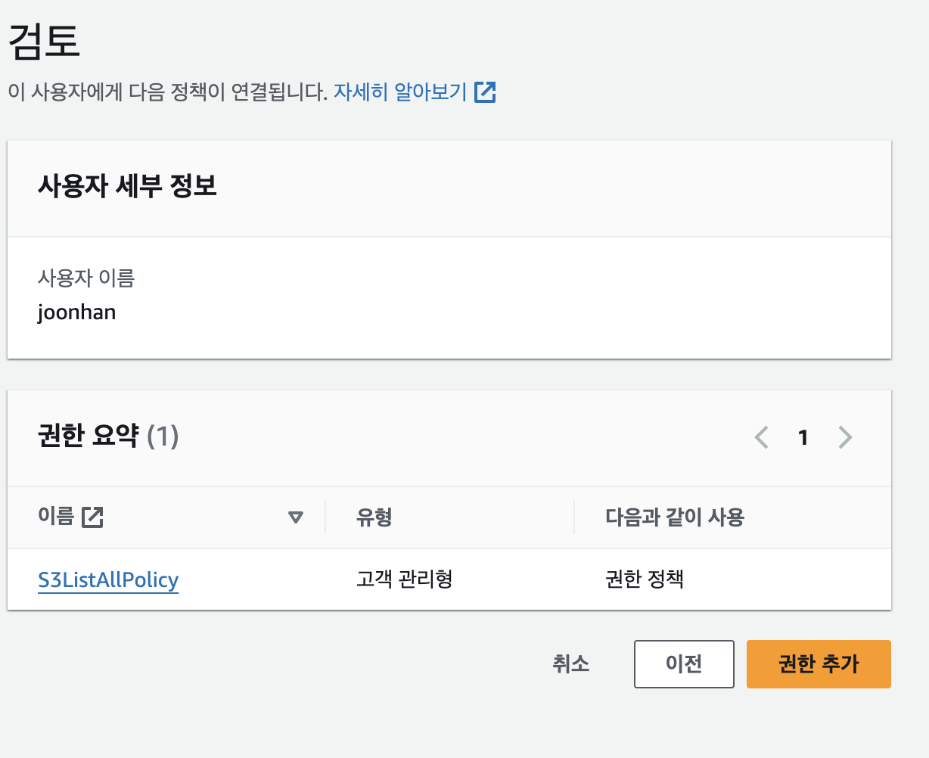Click the 사용자 세부 정보 panel heading
This screenshot has width=929, height=758.
[x=127, y=186]
